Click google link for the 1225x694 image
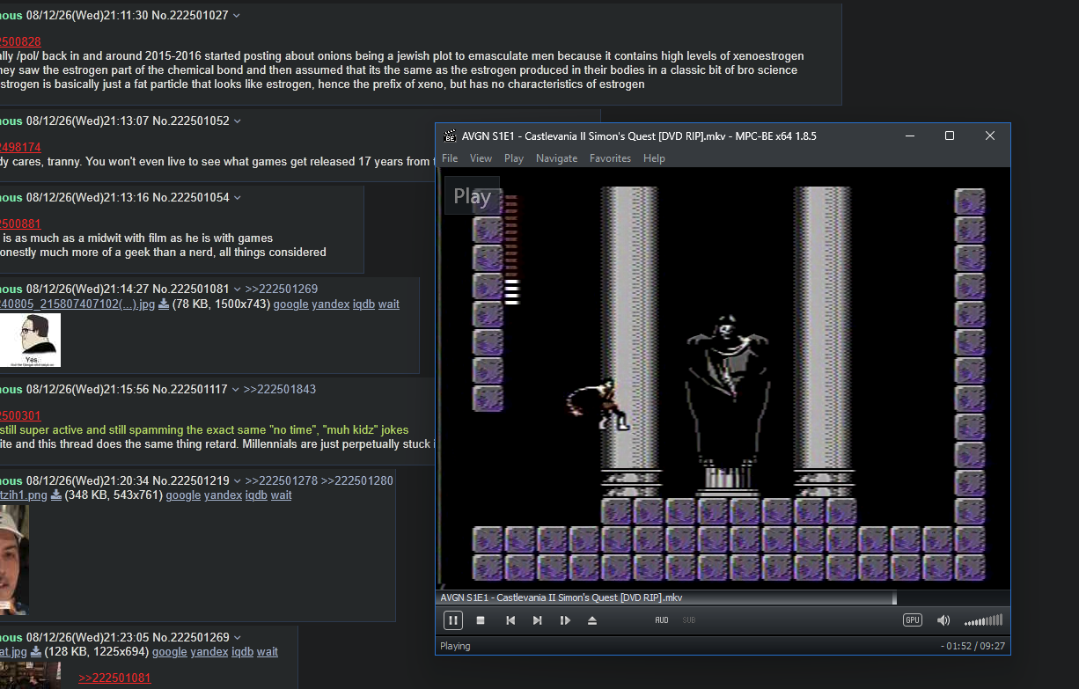This screenshot has height=689, width=1079. 170,652
